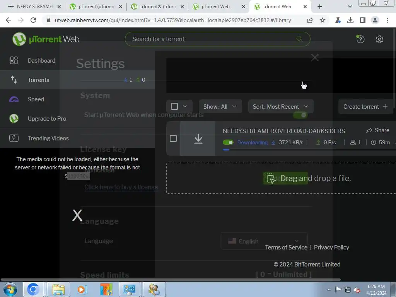This screenshot has width=396, height=297.
Task: Open the Show: All filter dropdown
Action: pos(220,107)
